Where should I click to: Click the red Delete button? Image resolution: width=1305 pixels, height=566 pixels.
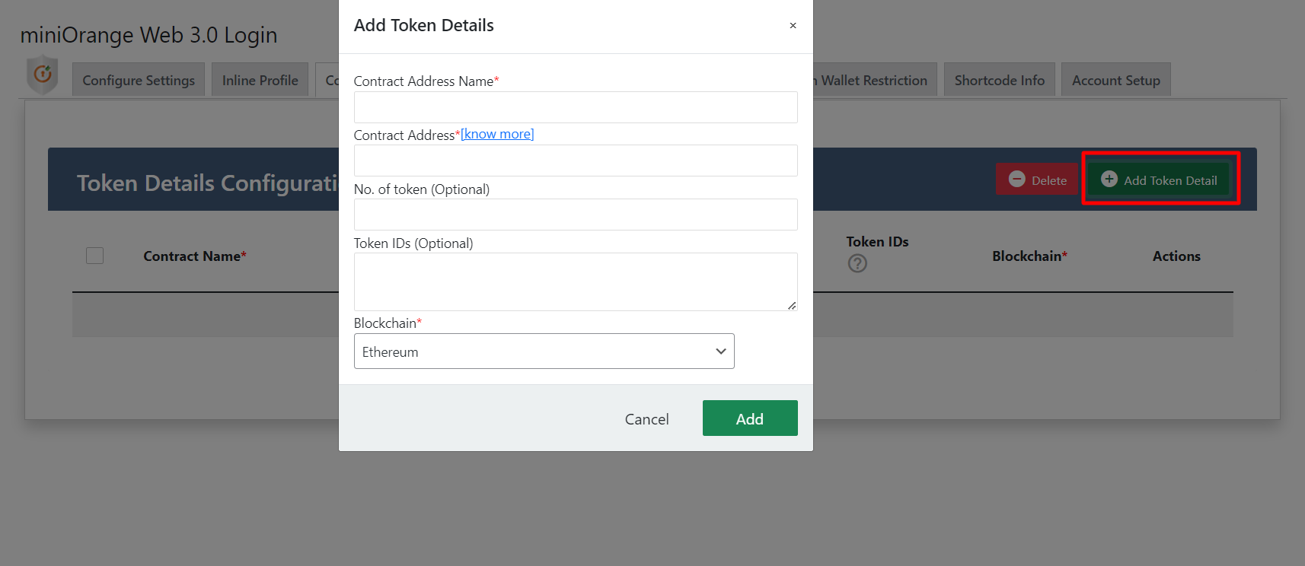[1037, 180]
